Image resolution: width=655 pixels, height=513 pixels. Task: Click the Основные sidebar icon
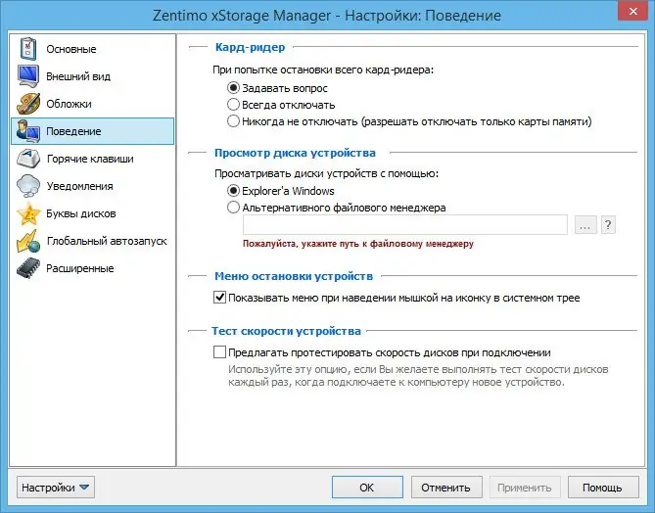tap(28, 49)
